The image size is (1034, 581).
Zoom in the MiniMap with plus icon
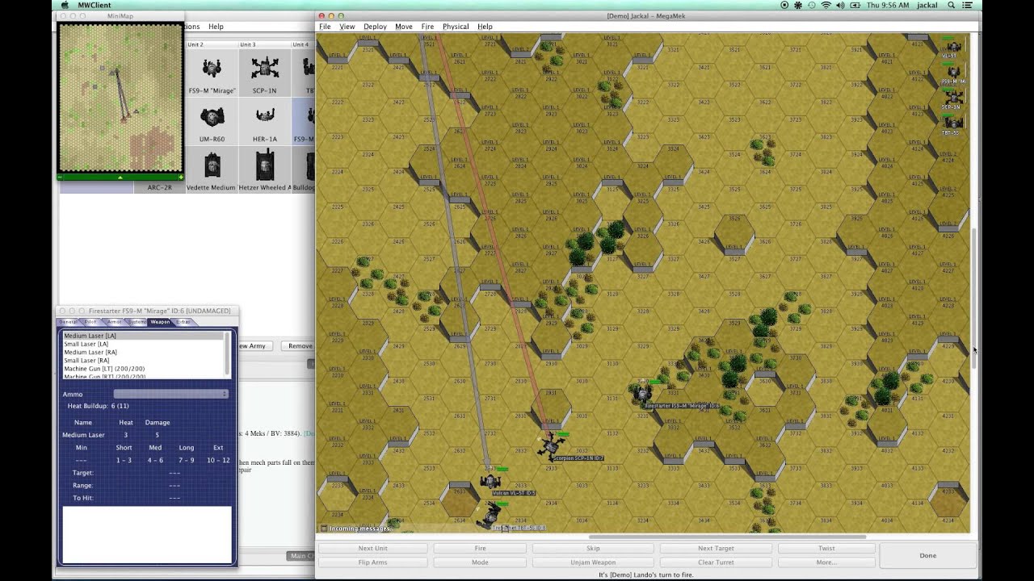(181, 177)
